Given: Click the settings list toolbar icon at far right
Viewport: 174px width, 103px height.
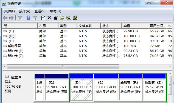Looking at the screenshot, I should [75, 18].
